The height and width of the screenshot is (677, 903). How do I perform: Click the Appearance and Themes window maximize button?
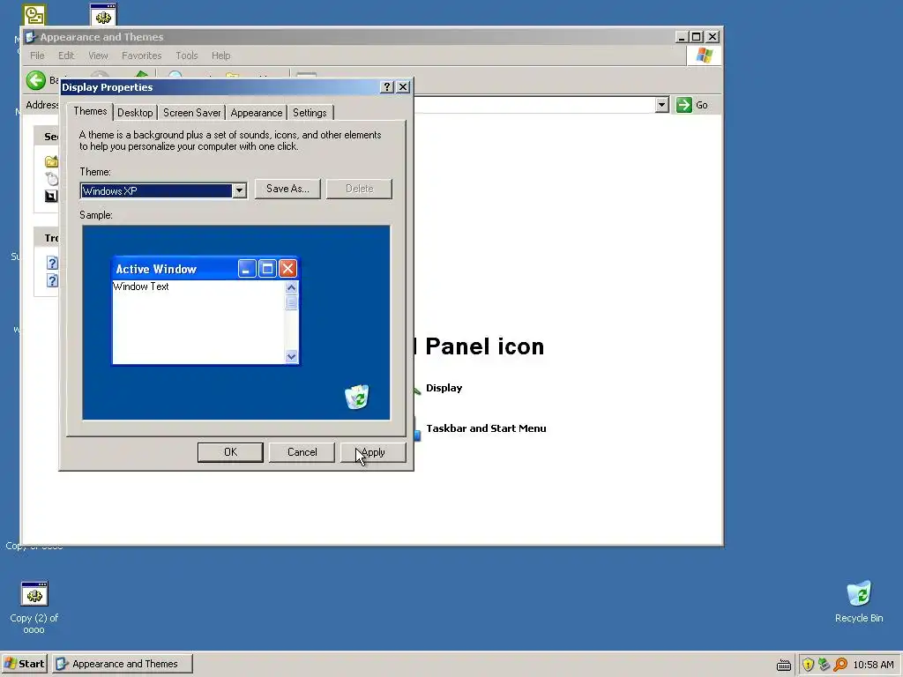click(697, 37)
